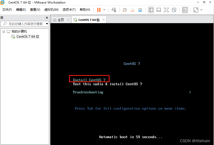
Task: Close the 库 library panel
Action: 47,18
